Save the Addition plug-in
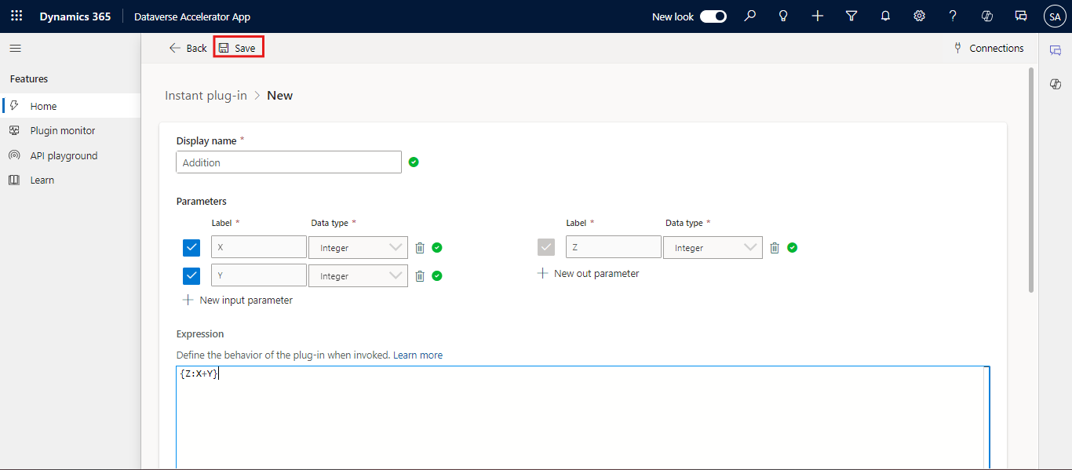The width and height of the screenshot is (1072, 470). point(238,47)
